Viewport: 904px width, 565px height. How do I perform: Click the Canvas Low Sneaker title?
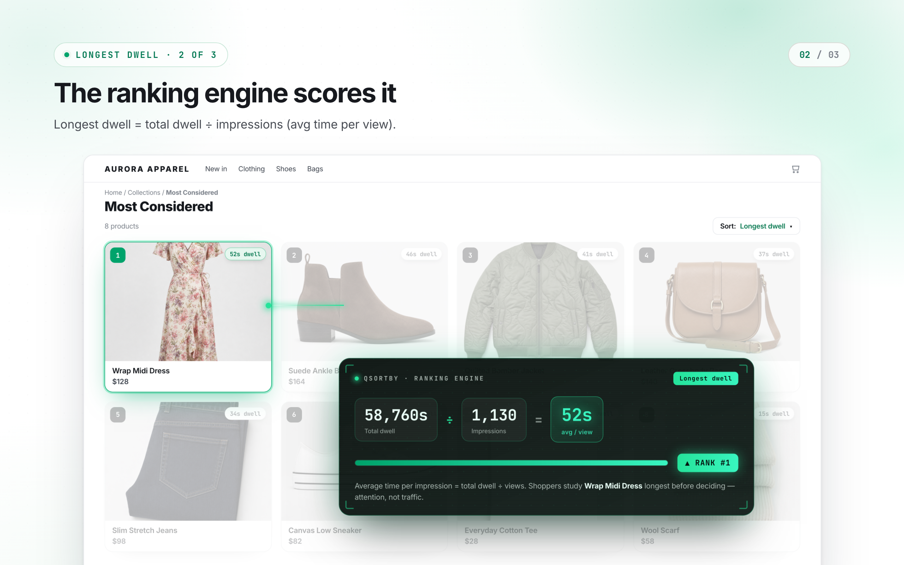[325, 530]
